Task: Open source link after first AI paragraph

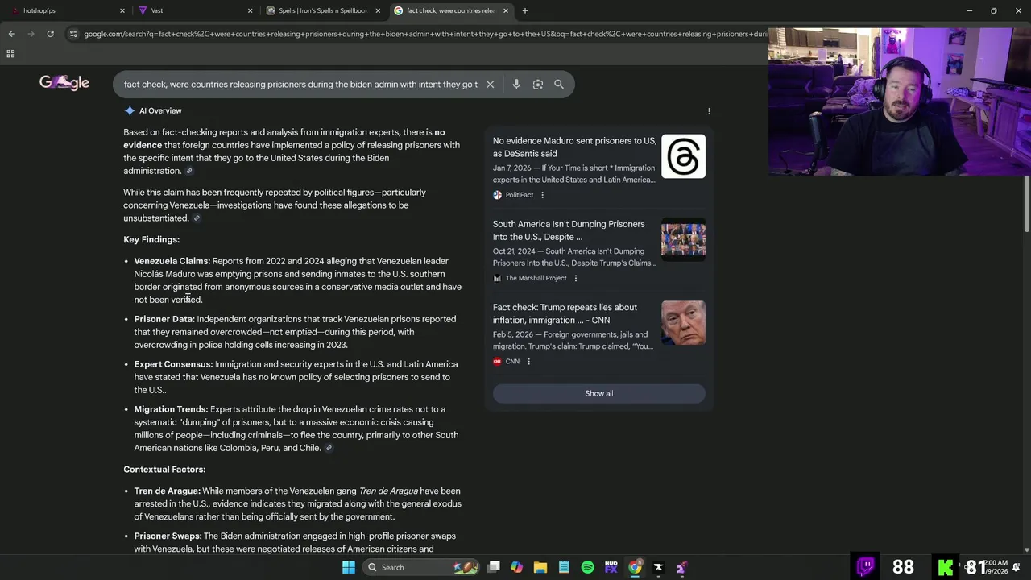Action: pyautogui.click(x=189, y=171)
